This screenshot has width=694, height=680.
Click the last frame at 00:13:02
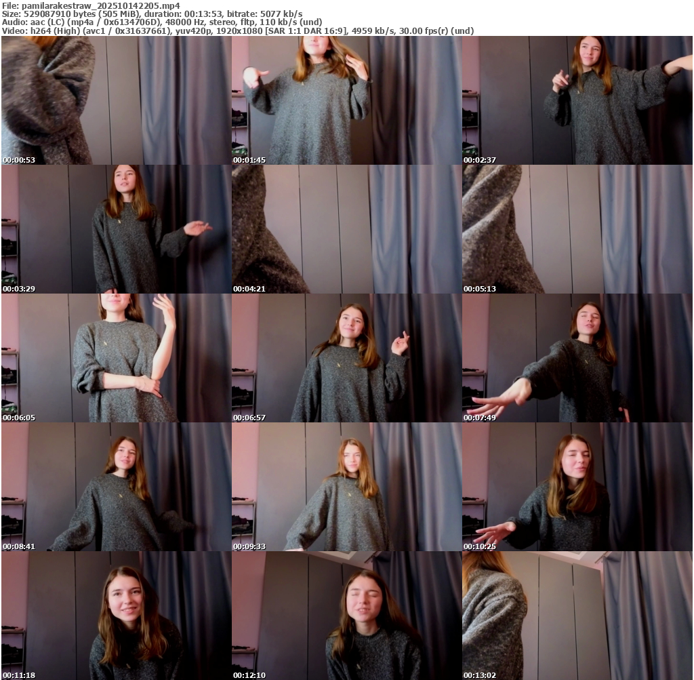tap(577, 616)
